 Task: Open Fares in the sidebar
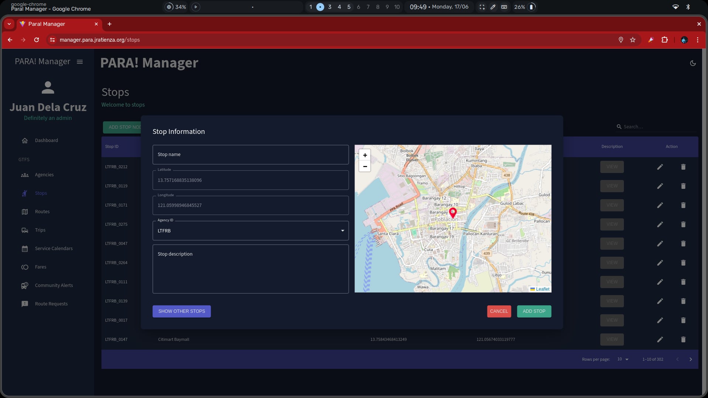41,267
